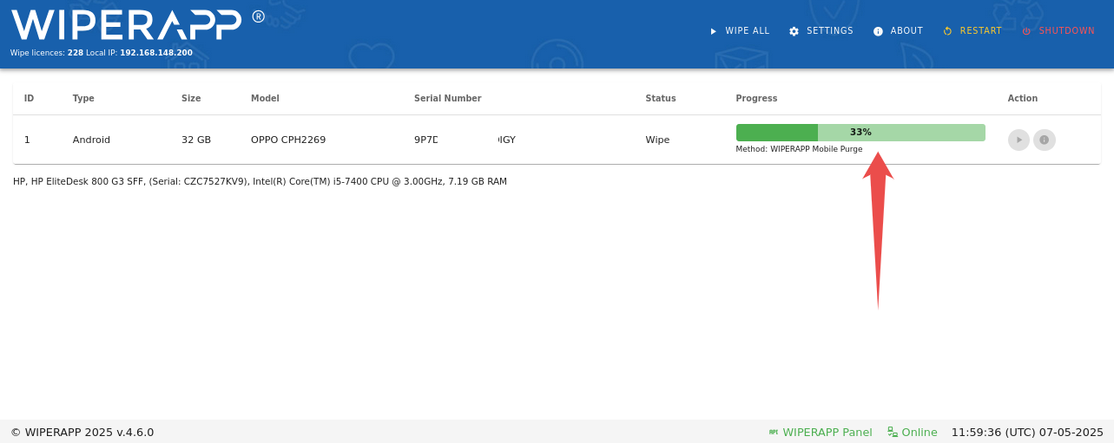Click the Wipe All play icon

[714, 31]
